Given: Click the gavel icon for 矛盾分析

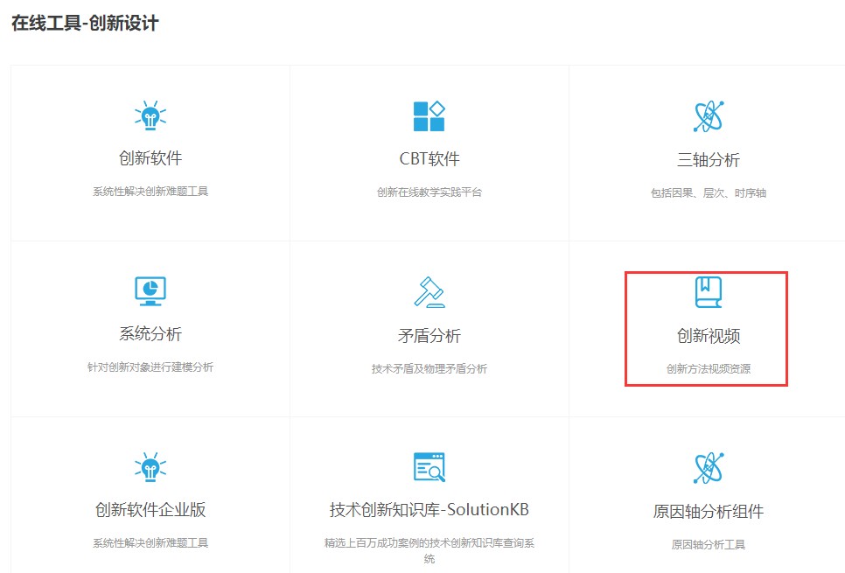Looking at the screenshot, I should tap(429, 291).
